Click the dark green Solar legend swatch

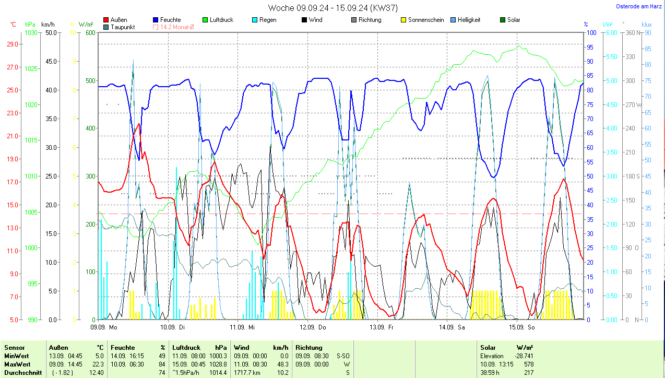pyautogui.click(x=503, y=20)
